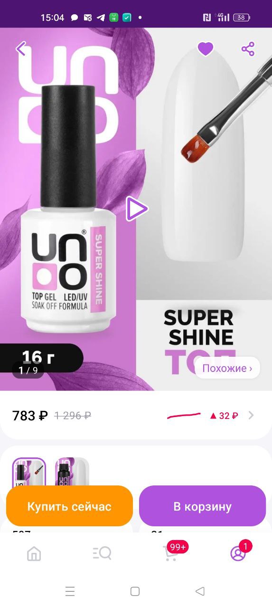Open the catalog search tab icon
This screenshot has height=608, width=272.
click(x=102, y=553)
